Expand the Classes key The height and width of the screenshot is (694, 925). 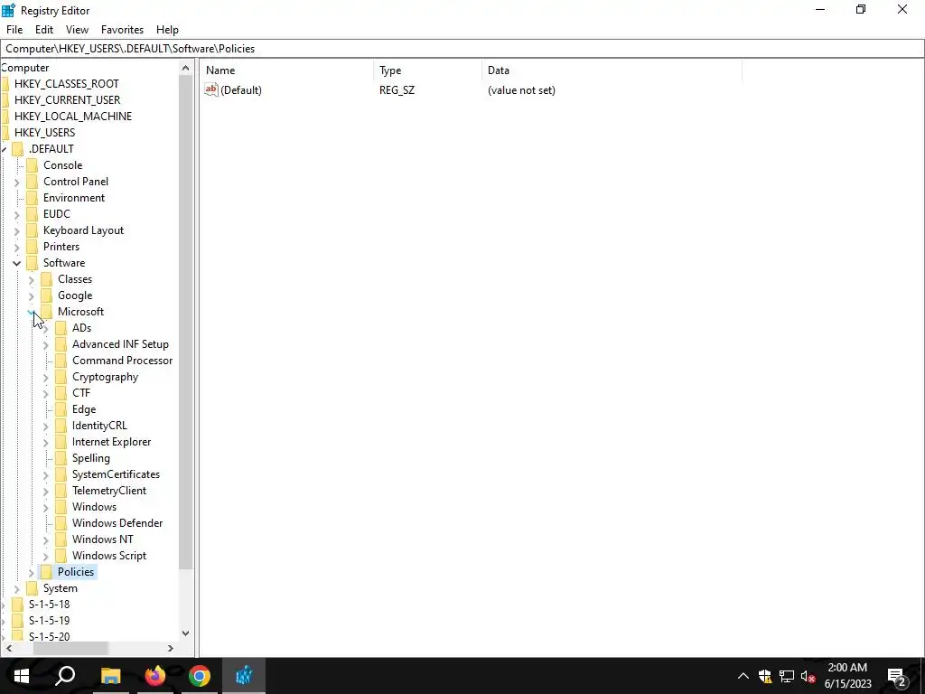[32, 280]
